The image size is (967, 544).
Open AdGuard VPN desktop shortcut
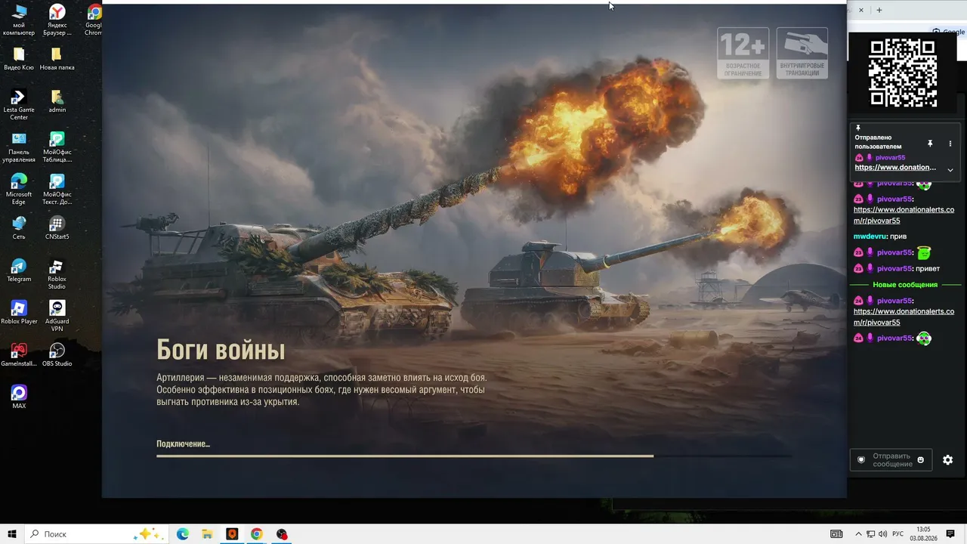point(57,317)
